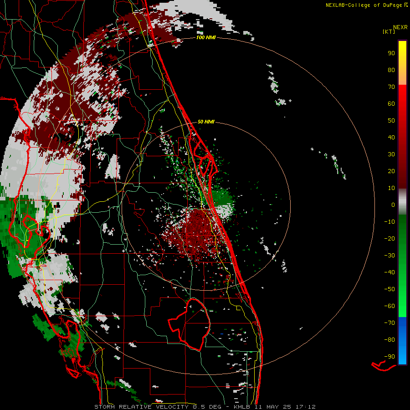Click the red-outlined Lake Okeechobee on the map
This screenshot has height=410, width=410.
190,324
